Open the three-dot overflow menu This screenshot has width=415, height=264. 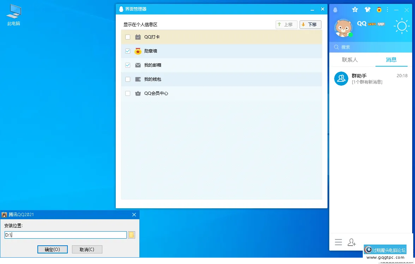pos(387,10)
